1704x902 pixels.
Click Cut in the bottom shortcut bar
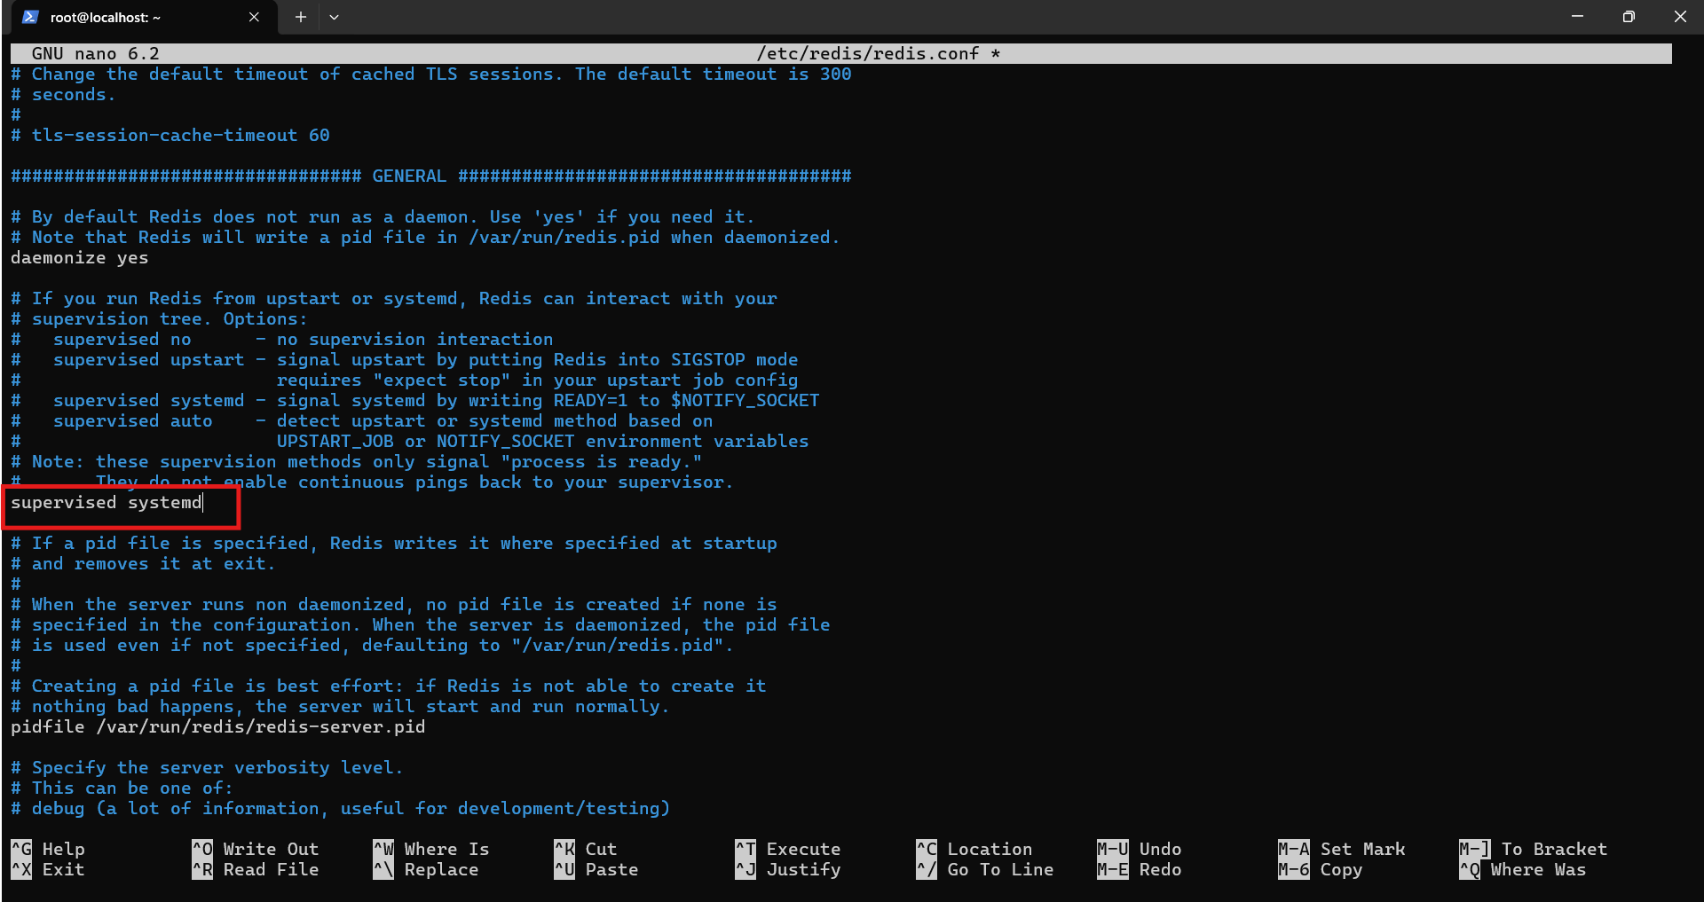[x=603, y=848]
